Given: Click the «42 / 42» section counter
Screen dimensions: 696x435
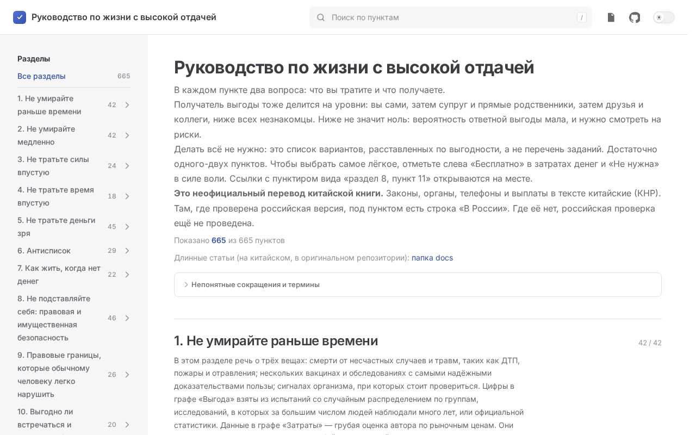Looking at the screenshot, I should pyautogui.click(x=650, y=343).
